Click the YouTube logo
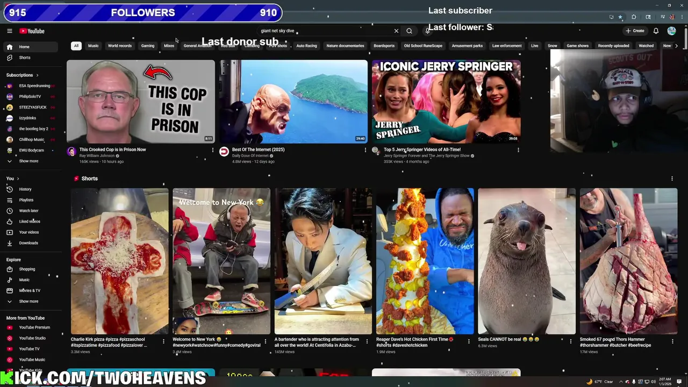688x387 pixels. (x=32, y=31)
